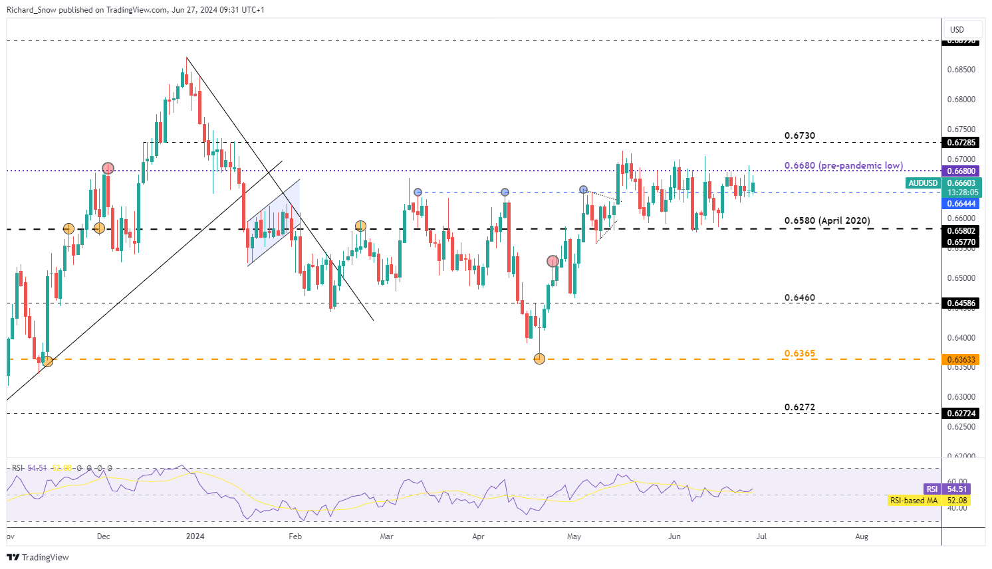Viewport: 992px width, 569px height.
Task: Click the orange circle marker at 0.6365 in April
Action: 539,359
